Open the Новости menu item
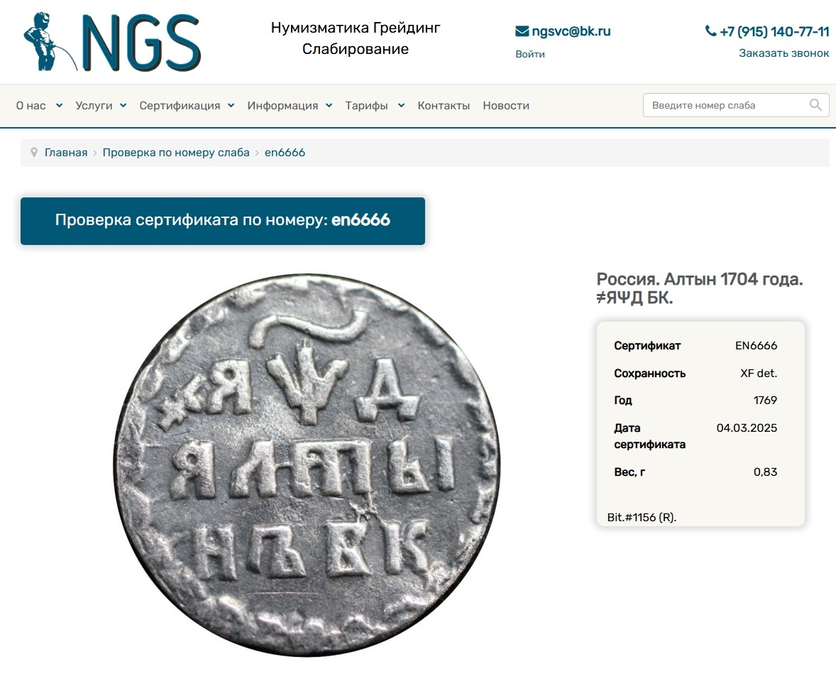 [x=506, y=106]
